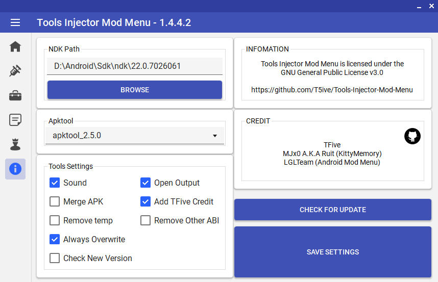Click 'MJx0 A.K.A Ruit (KittyMemory)' credit line
The image size is (438, 282).
pos(332,153)
